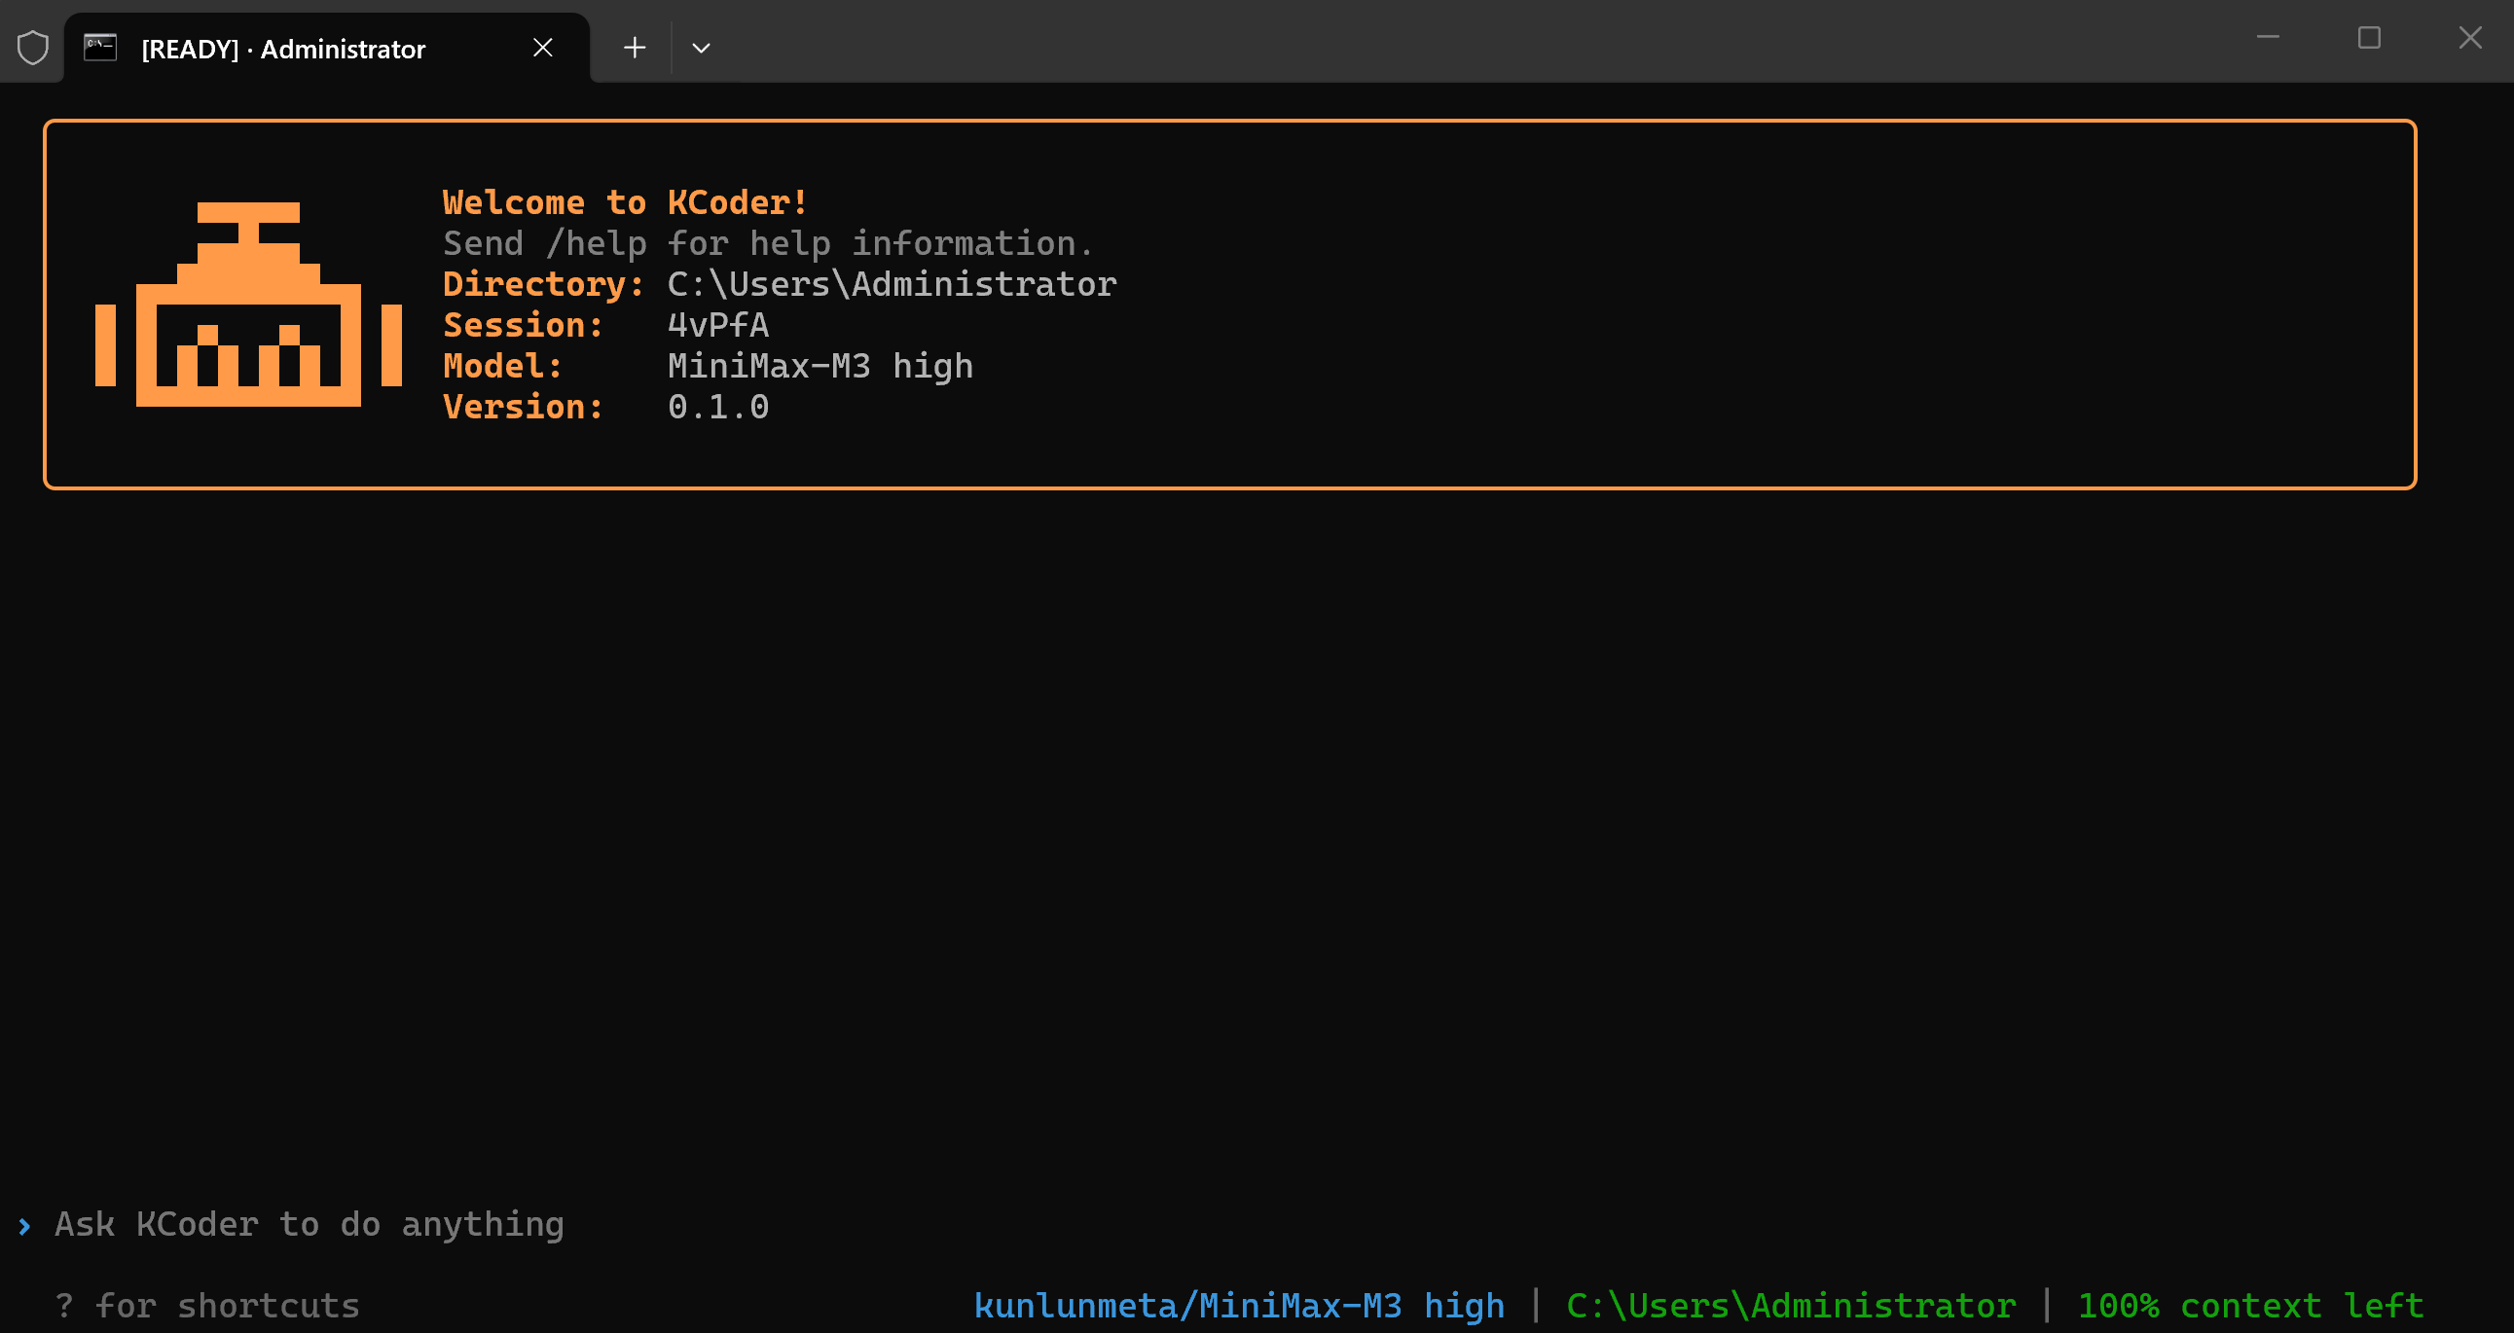Click the 'Version:' label
This screenshot has height=1333, width=2514.
point(523,408)
